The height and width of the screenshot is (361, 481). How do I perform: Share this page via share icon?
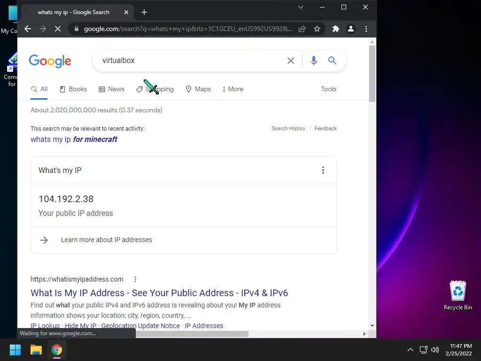(x=302, y=29)
